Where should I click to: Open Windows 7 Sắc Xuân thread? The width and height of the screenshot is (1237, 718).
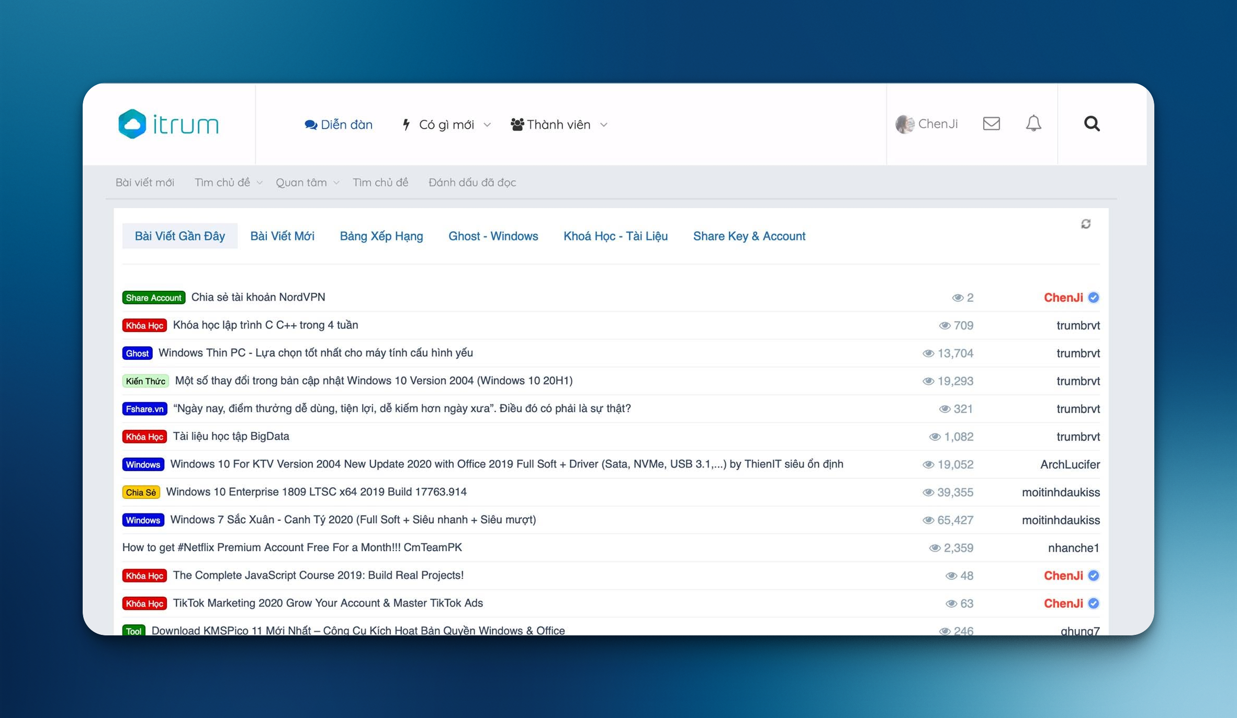click(353, 519)
